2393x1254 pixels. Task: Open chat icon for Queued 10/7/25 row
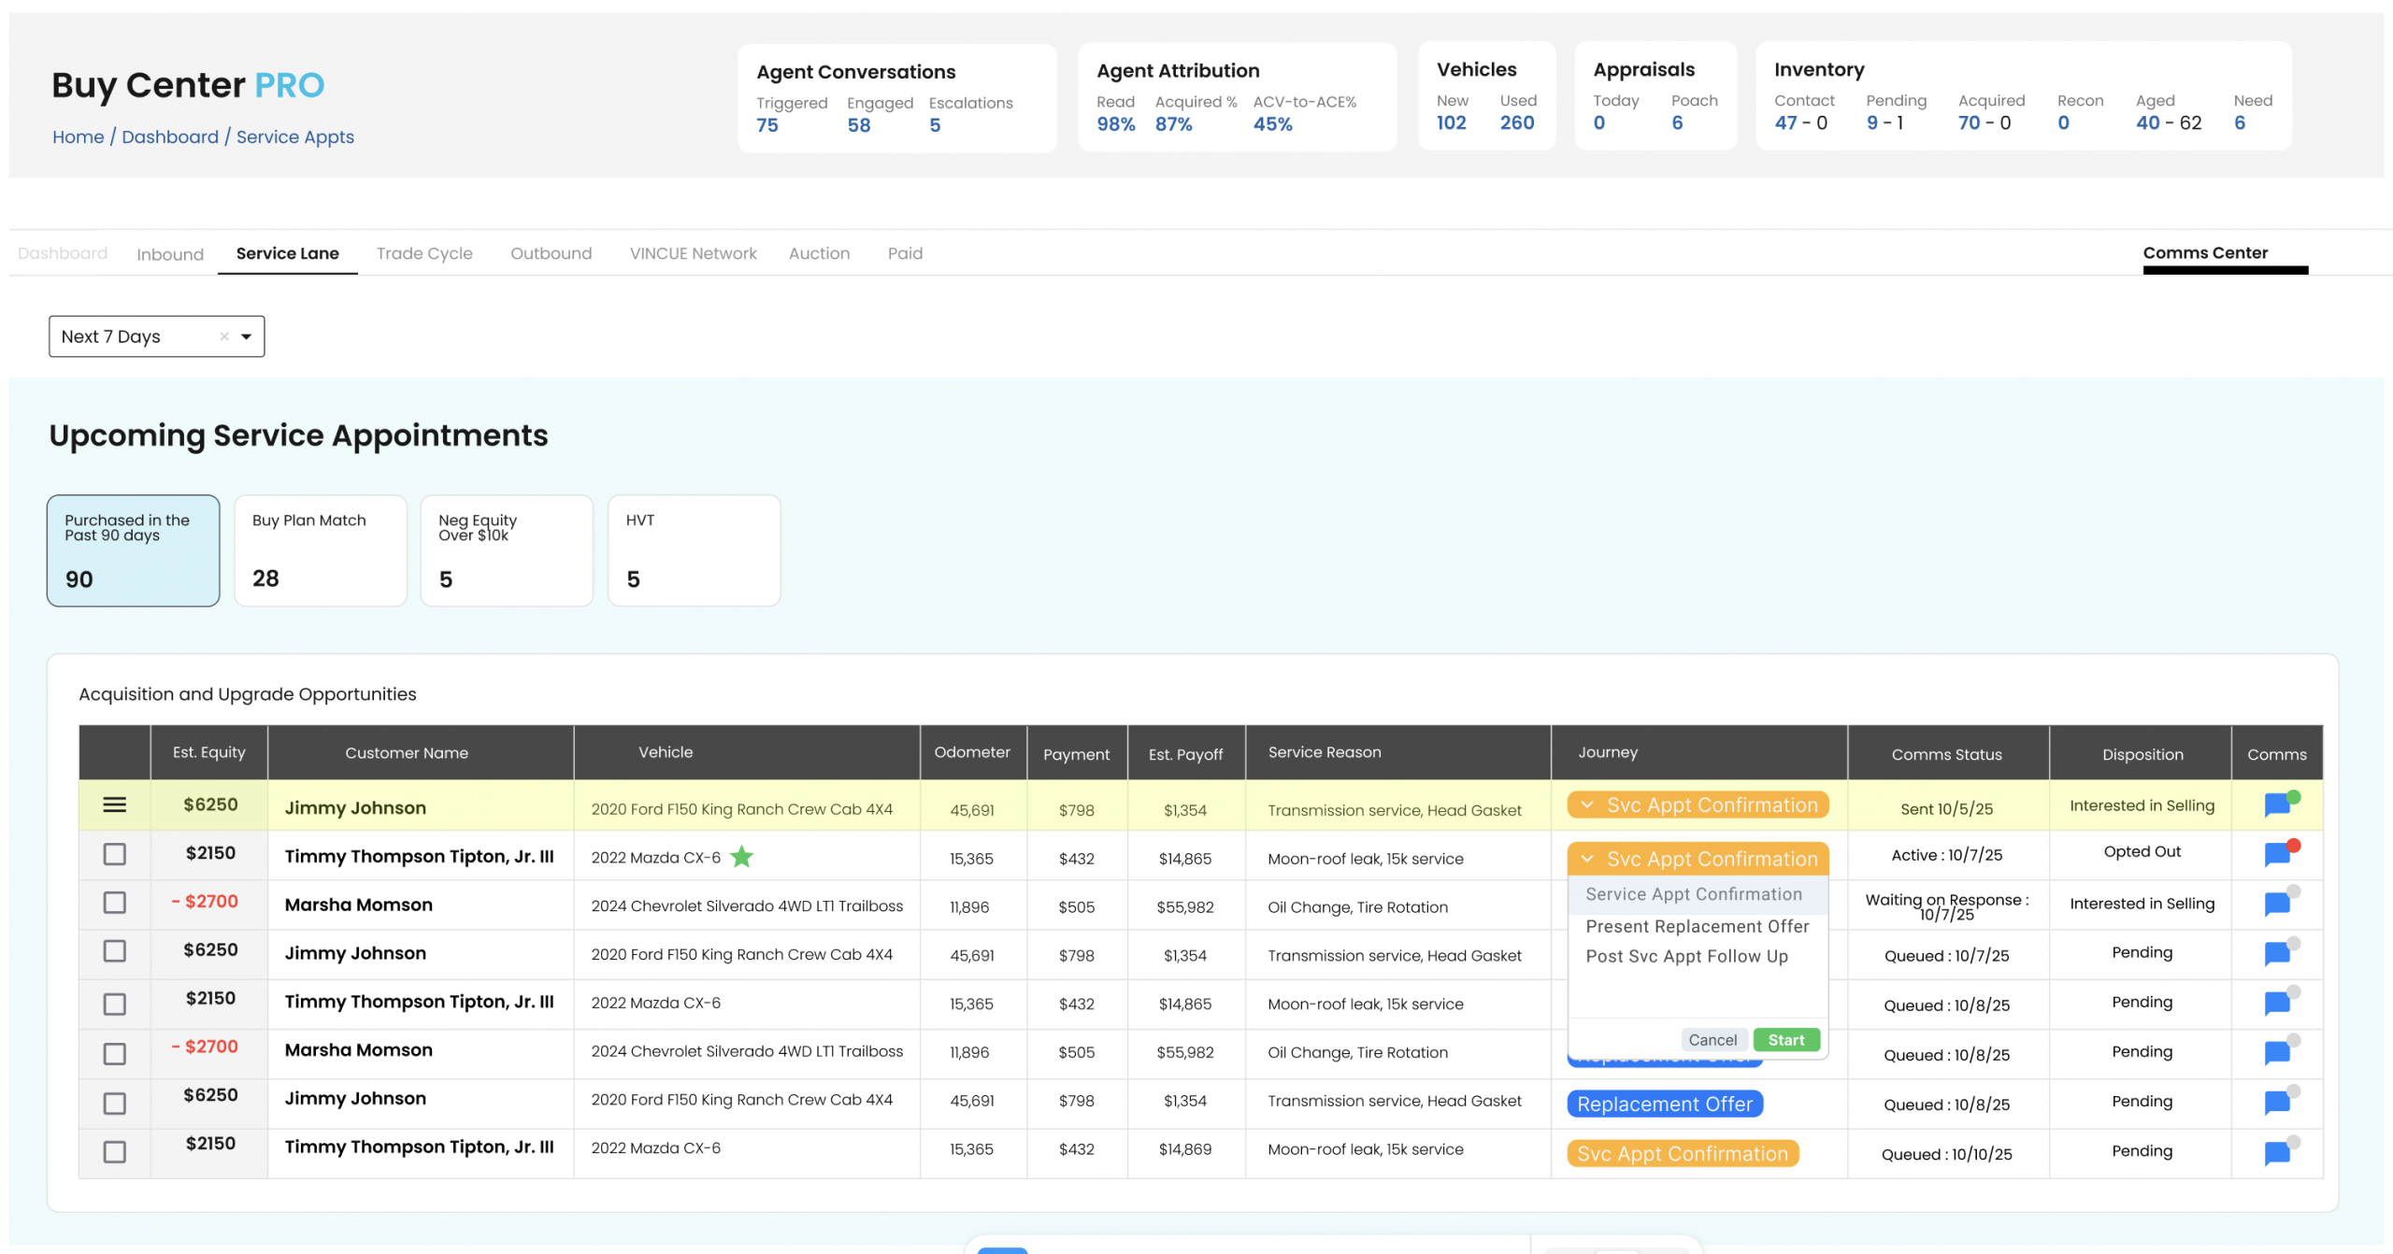coord(2277,953)
